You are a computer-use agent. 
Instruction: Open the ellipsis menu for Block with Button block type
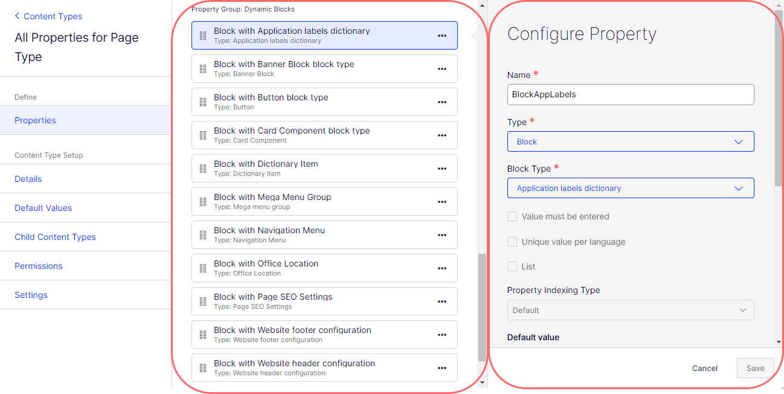442,102
